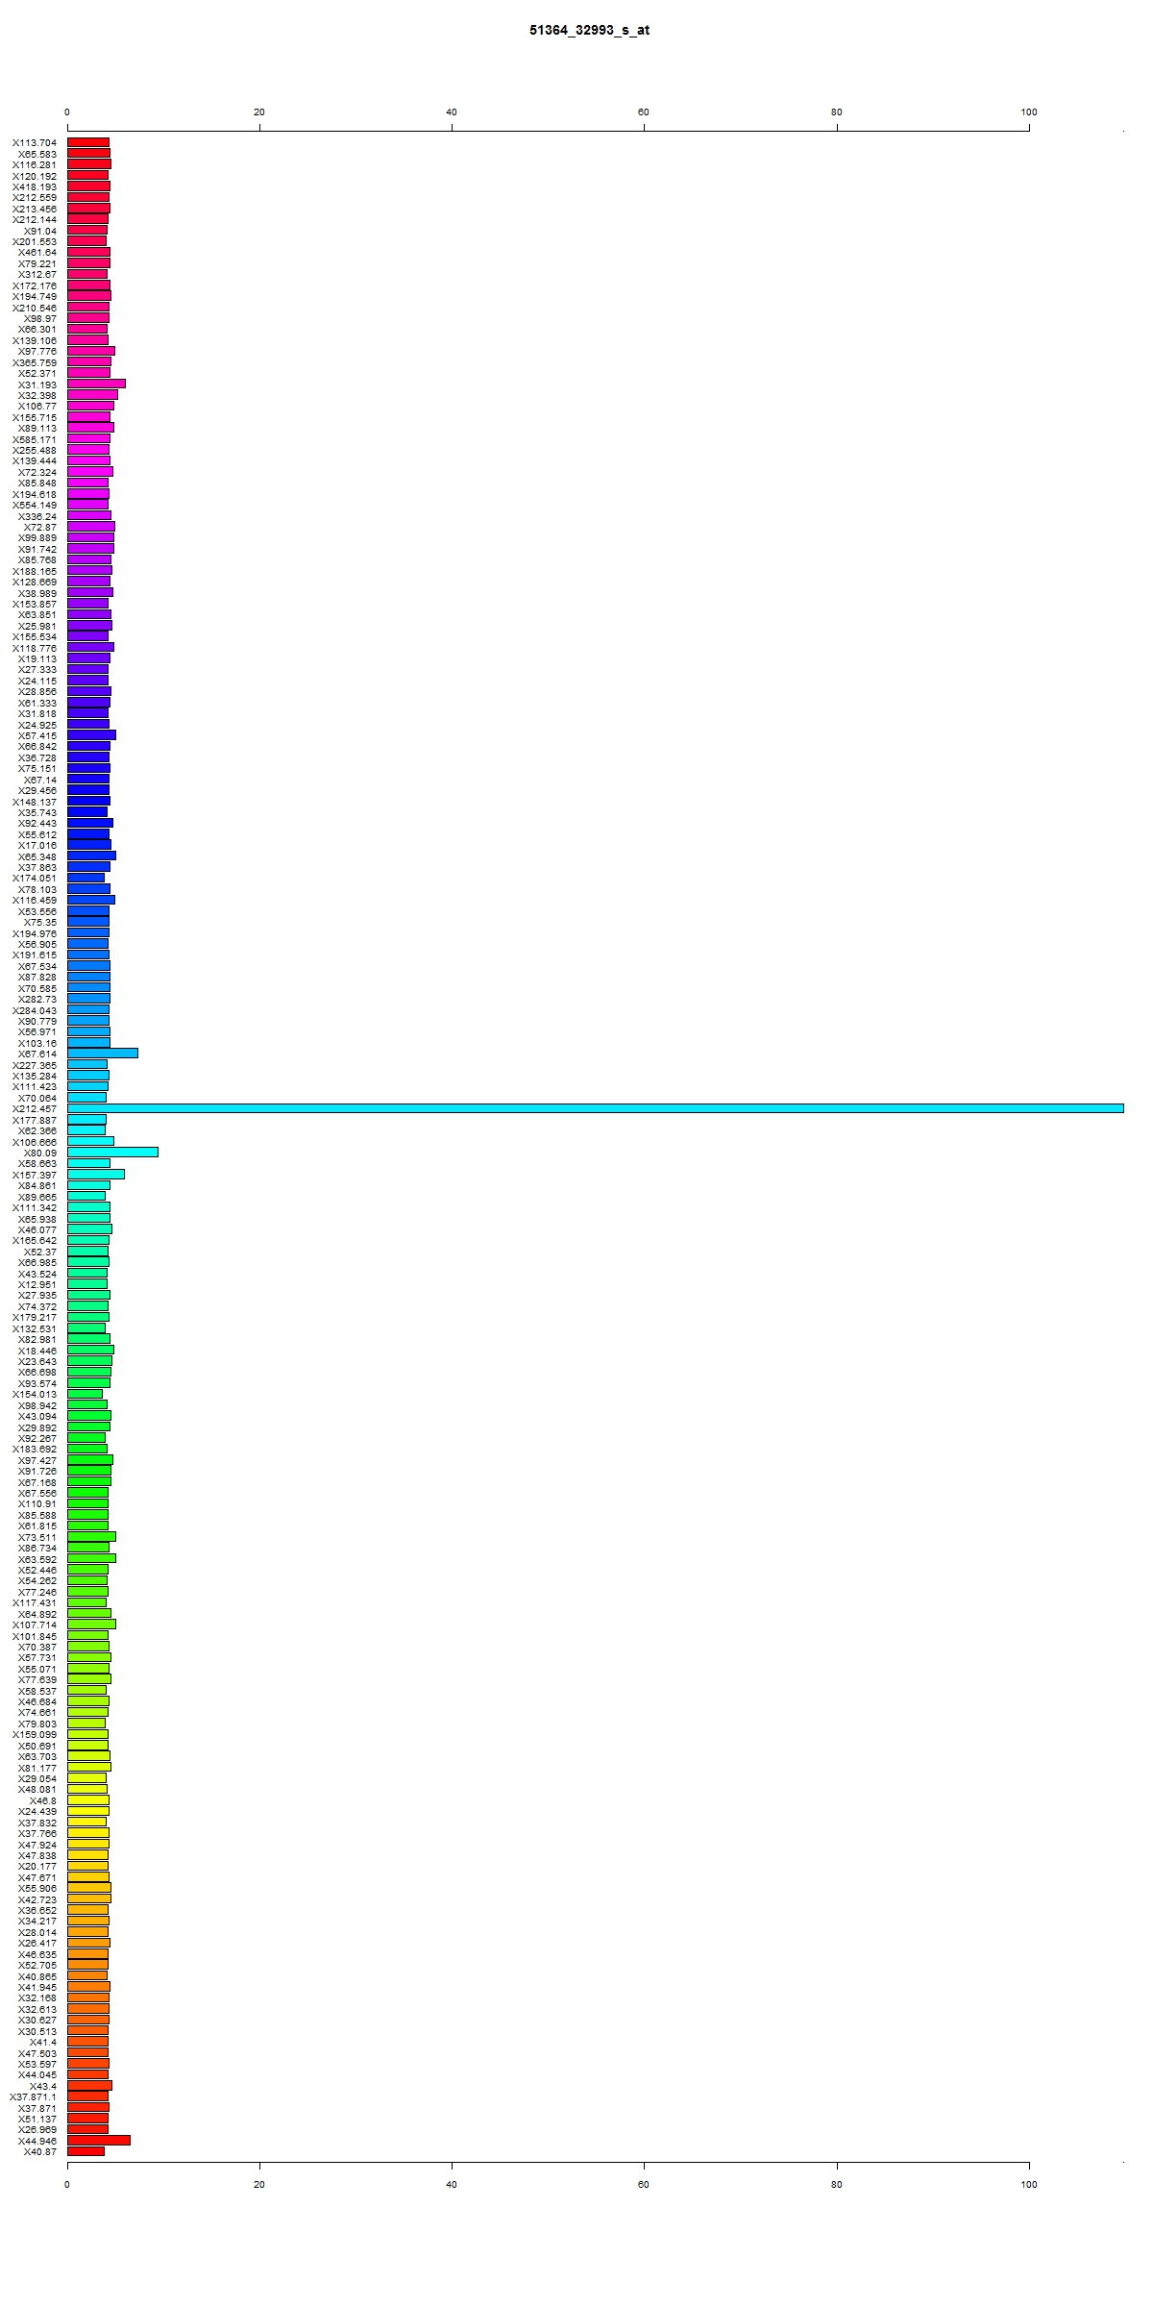This screenshot has width=1153, height=2307.
Task: Click the X585.171 label
Action: click(35, 439)
